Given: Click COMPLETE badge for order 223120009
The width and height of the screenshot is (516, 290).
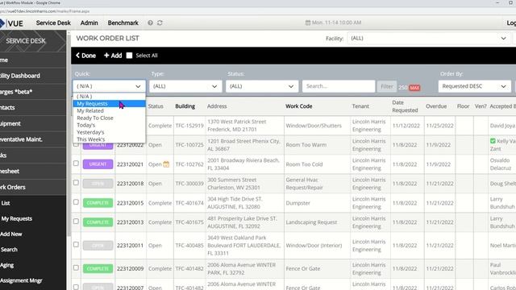Looking at the screenshot, I should (x=98, y=268).
